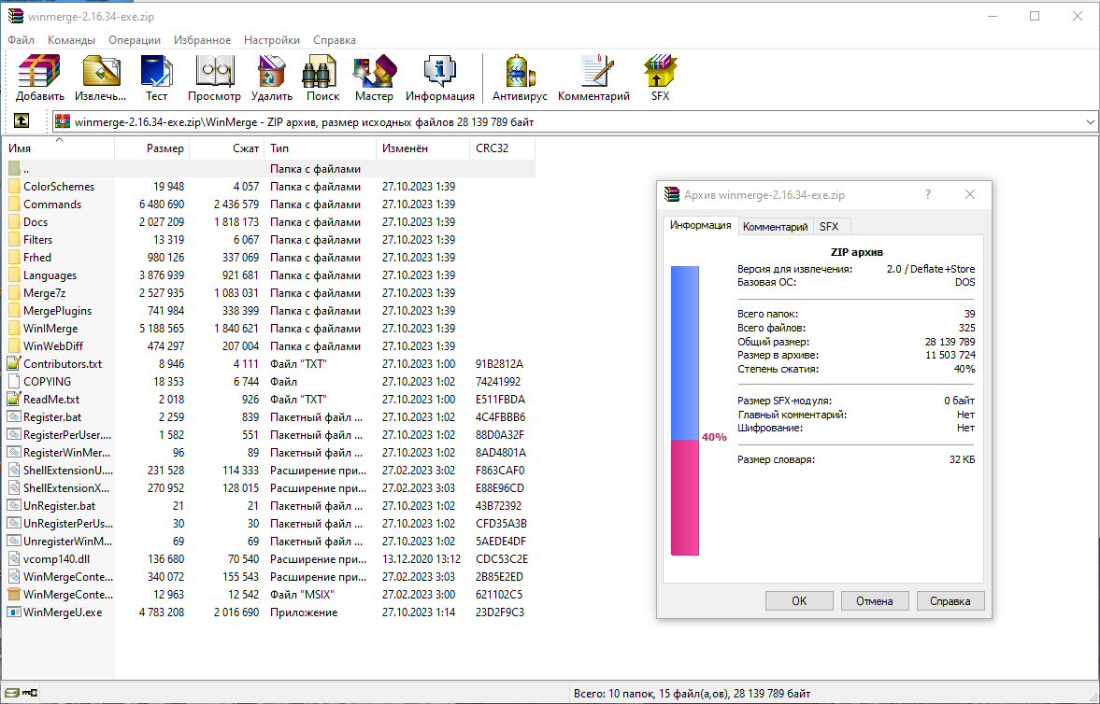
Task: Select the UnRegister.bat file row
Action: click(268, 505)
